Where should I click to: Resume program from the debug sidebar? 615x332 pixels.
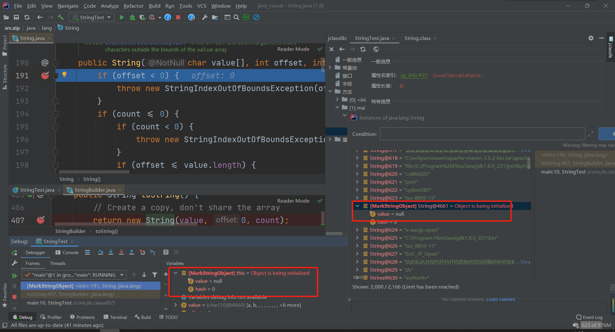pos(14,275)
